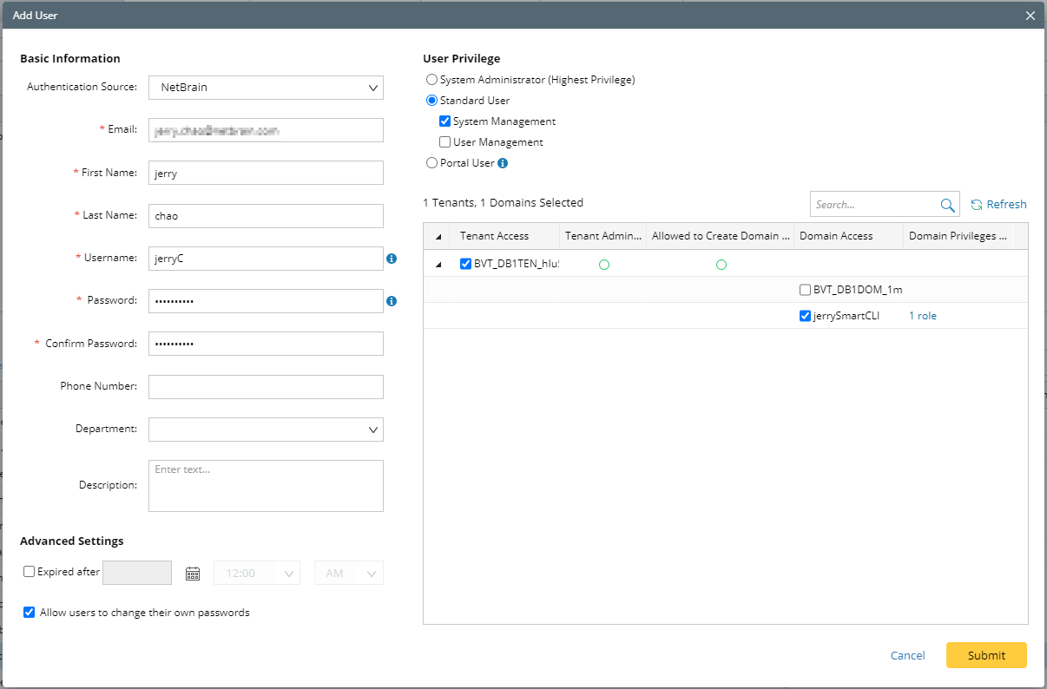Viewport: 1047px width, 689px height.
Task: Click the info icon beside Portal User
Action: (x=504, y=162)
